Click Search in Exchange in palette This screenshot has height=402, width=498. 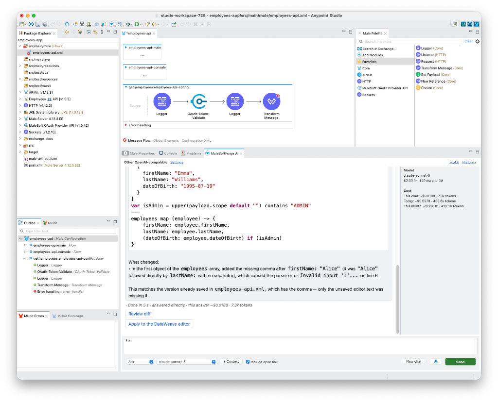click(377, 49)
